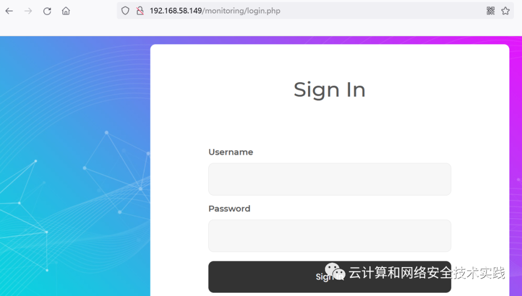Click the crossed-out padlock insecure connection icon

140,11
